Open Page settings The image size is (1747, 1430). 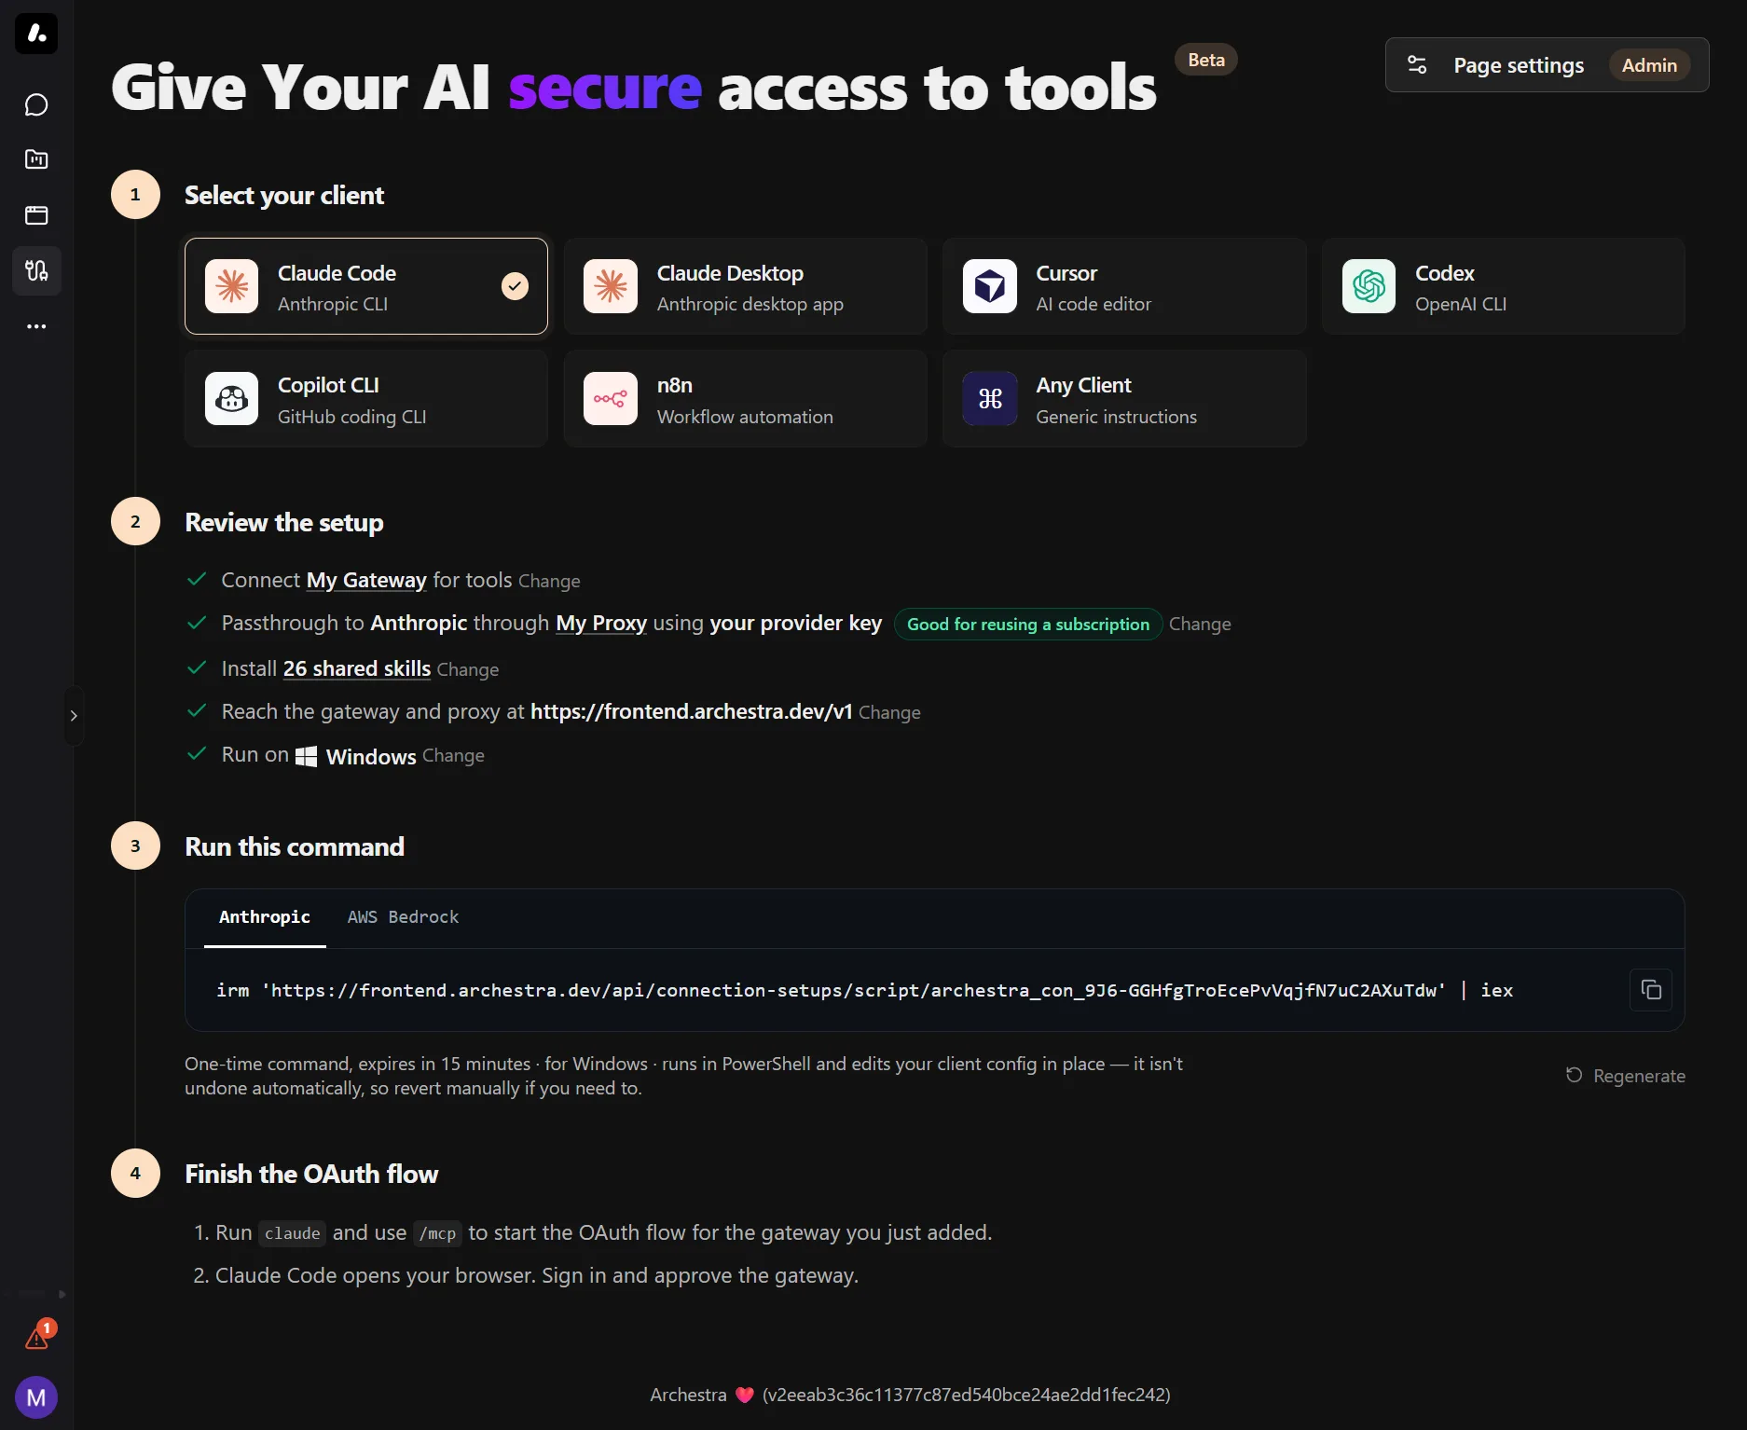[1547, 65]
